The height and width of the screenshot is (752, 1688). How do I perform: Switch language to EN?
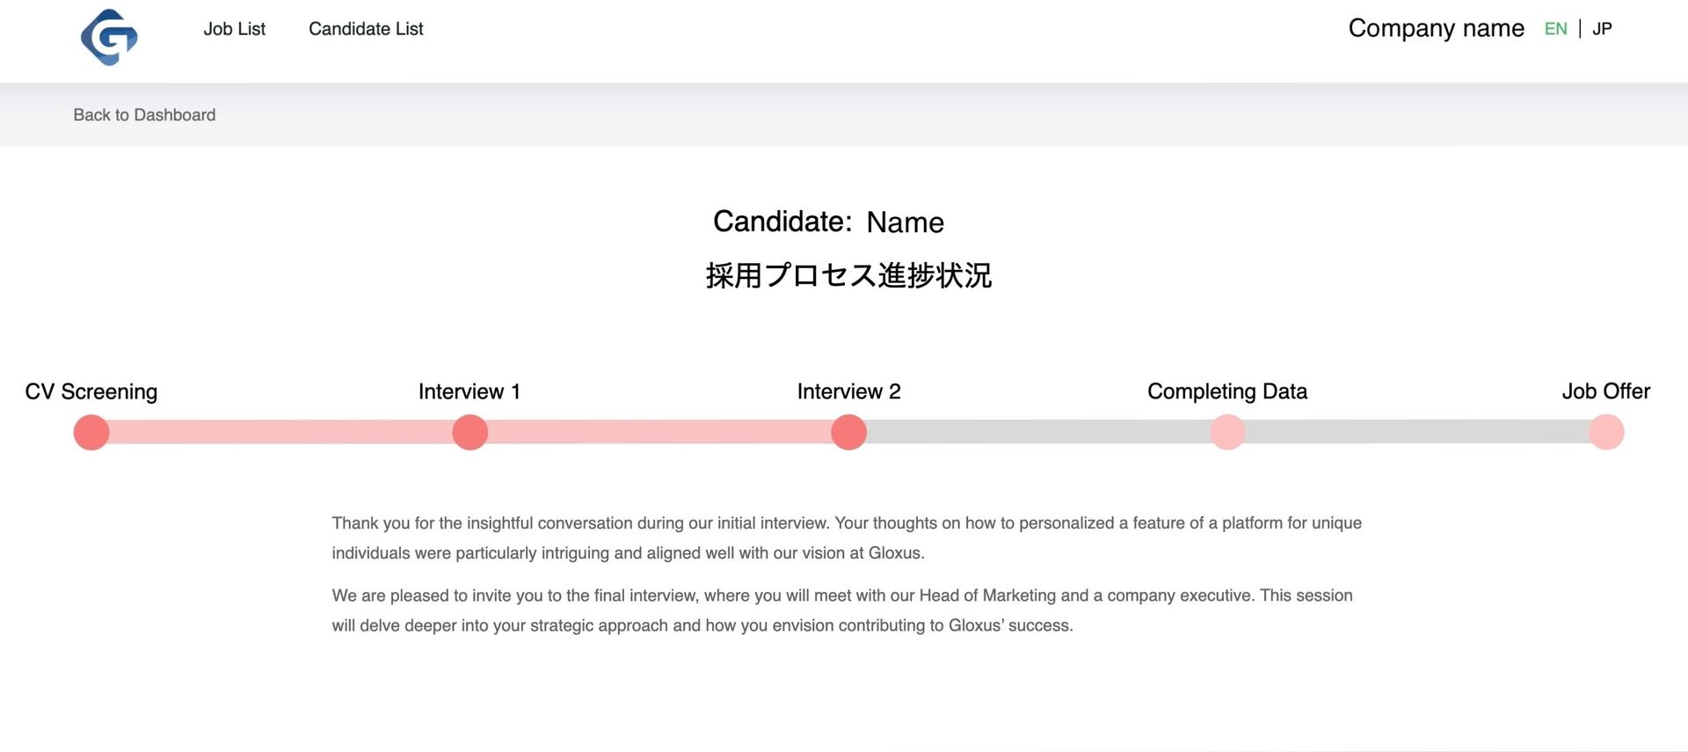pyautogui.click(x=1555, y=29)
